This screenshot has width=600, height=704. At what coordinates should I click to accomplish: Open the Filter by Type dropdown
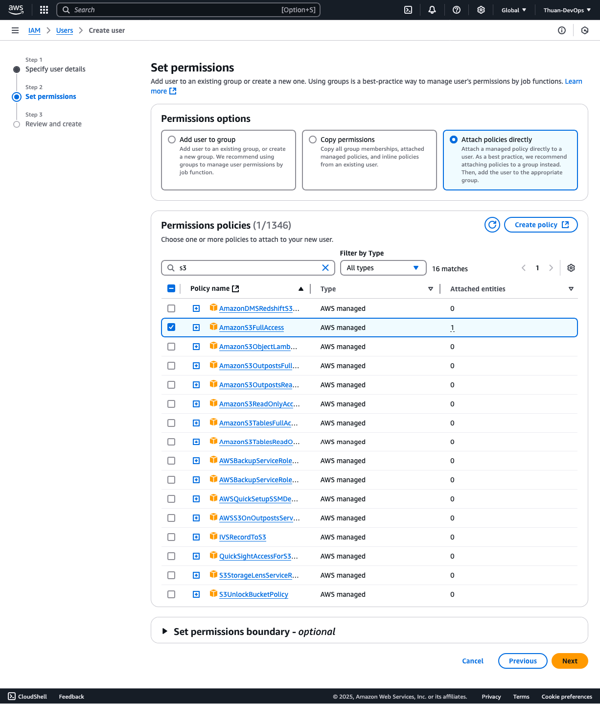point(383,268)
